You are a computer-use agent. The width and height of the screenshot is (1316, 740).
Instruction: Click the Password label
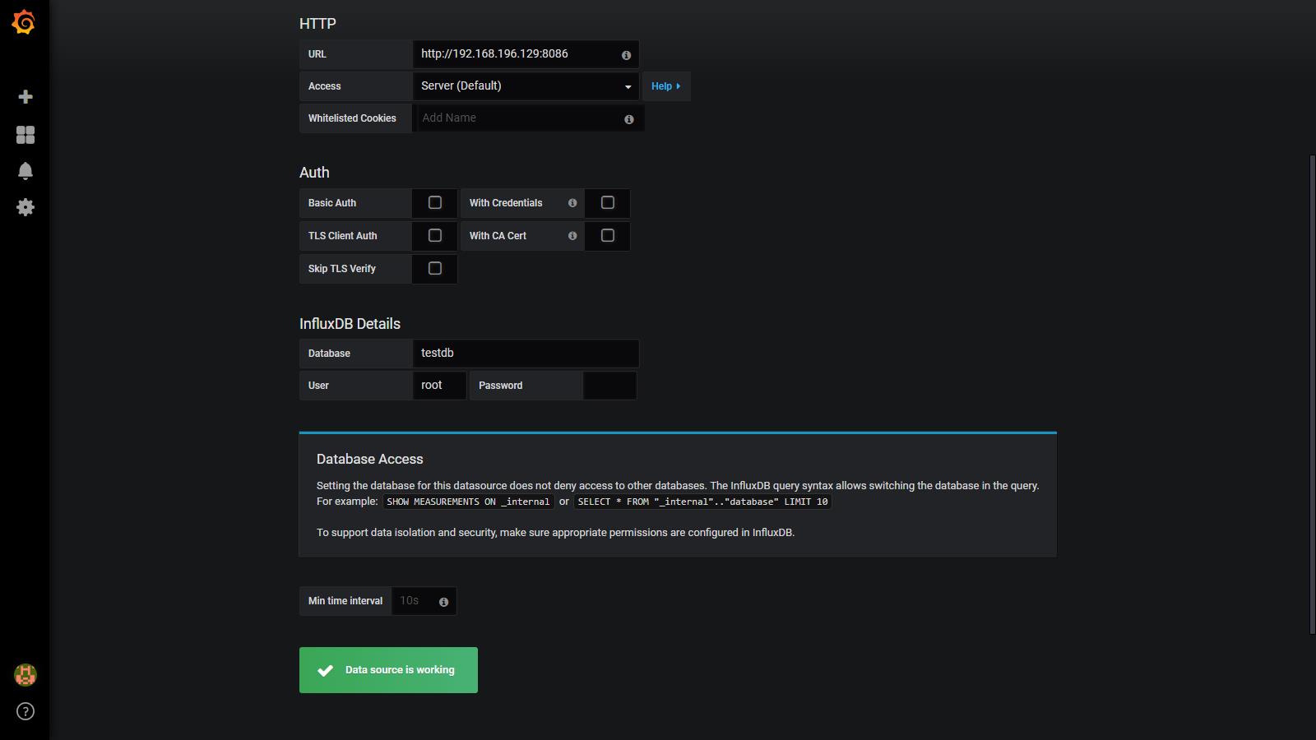coord(500,386)
